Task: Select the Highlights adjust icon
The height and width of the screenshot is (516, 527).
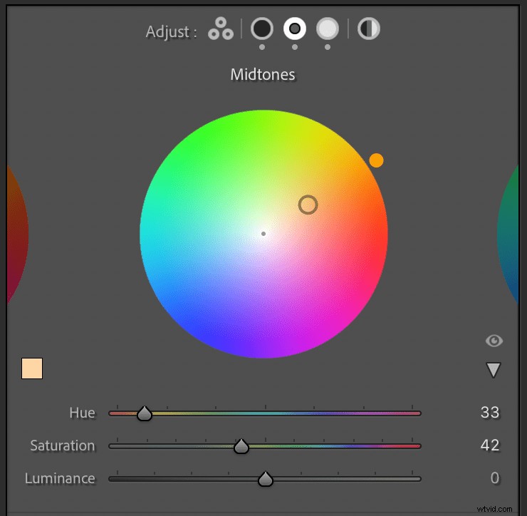Action: [x=328, y=29]
